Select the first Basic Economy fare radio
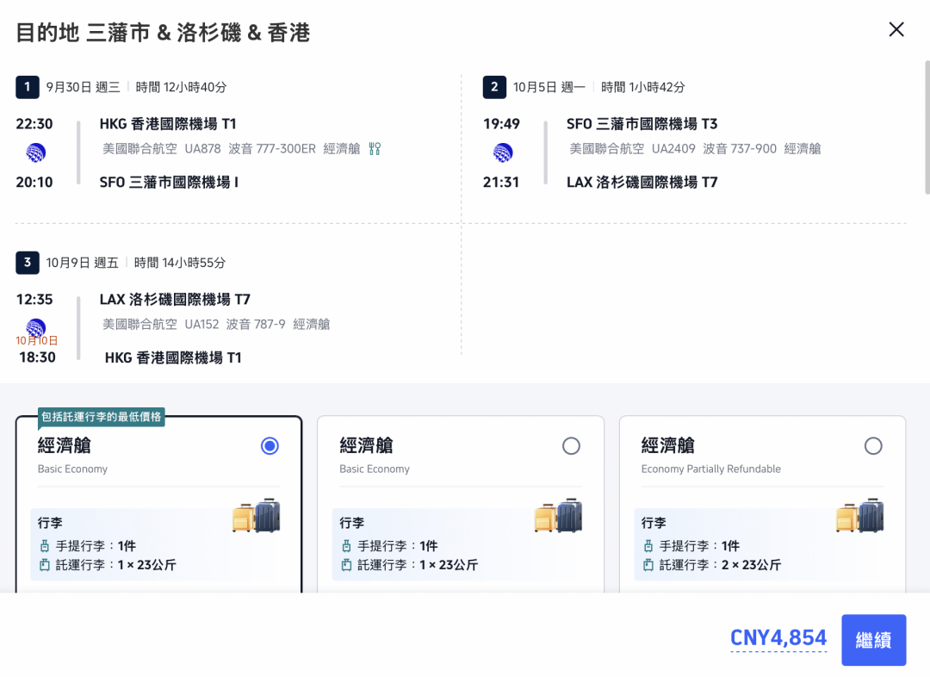This screenshot has width=930, height=677. [x=270, y=445]
